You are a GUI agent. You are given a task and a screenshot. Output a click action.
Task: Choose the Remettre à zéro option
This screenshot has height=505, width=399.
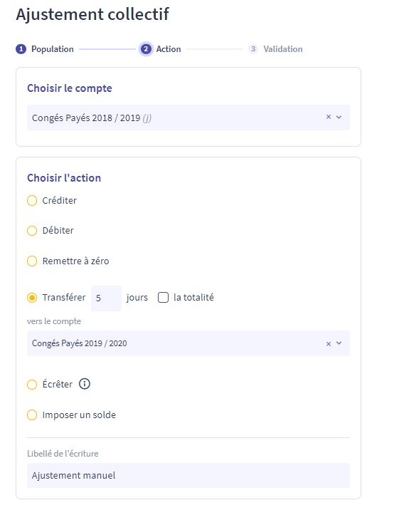32,261
